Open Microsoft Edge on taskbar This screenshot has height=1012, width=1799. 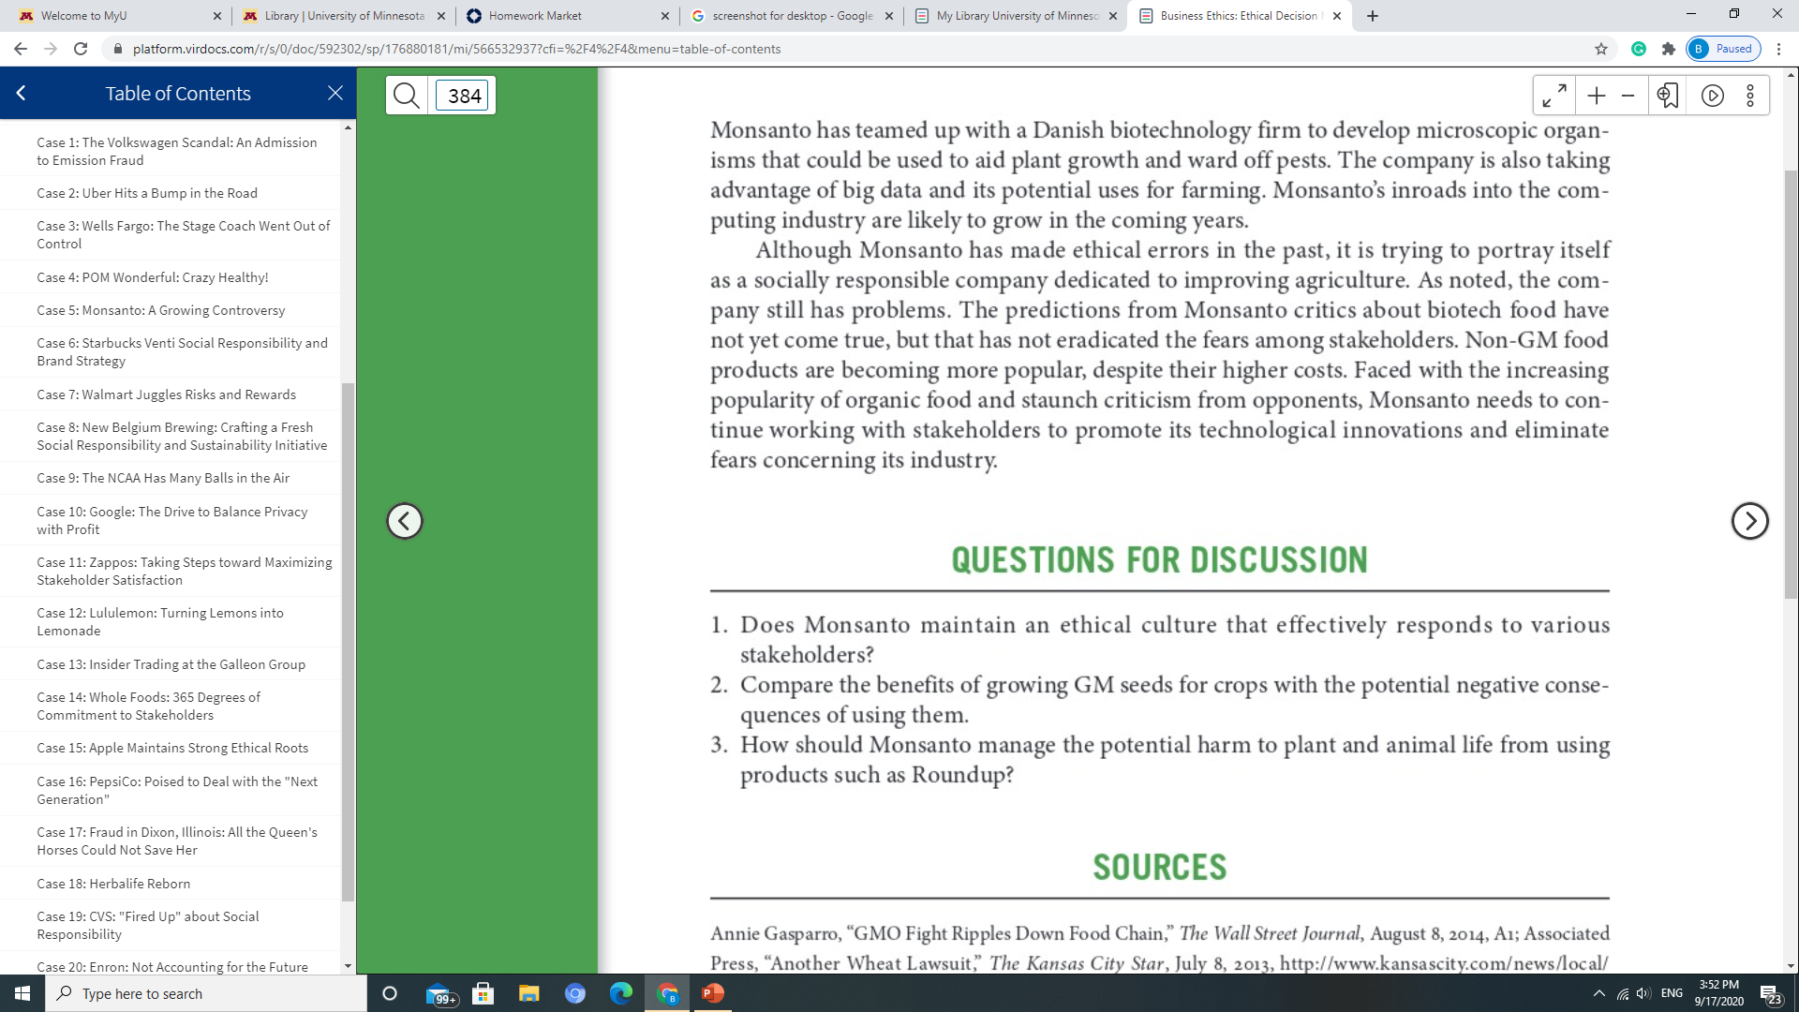[621, 993]
